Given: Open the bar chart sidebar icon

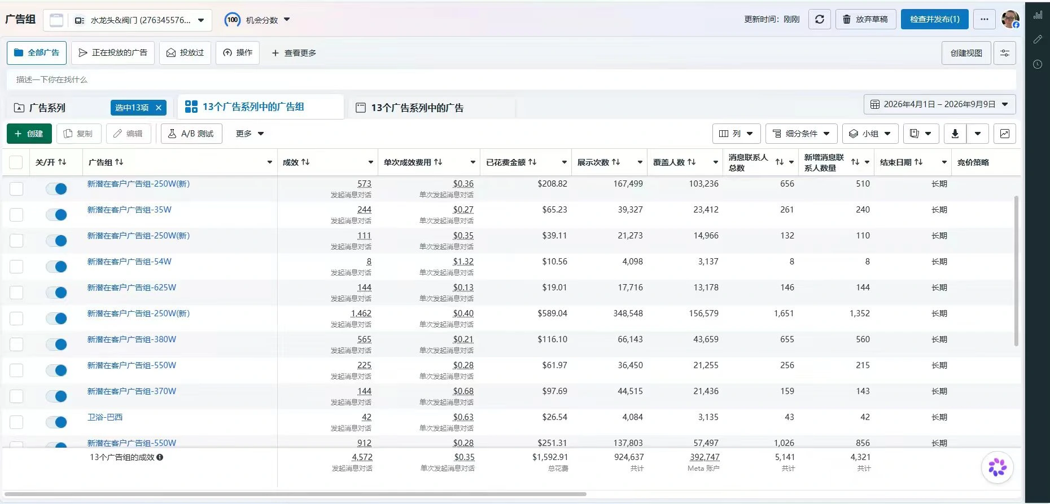Looking at the screenshot, I should (x=1038, y=15).
